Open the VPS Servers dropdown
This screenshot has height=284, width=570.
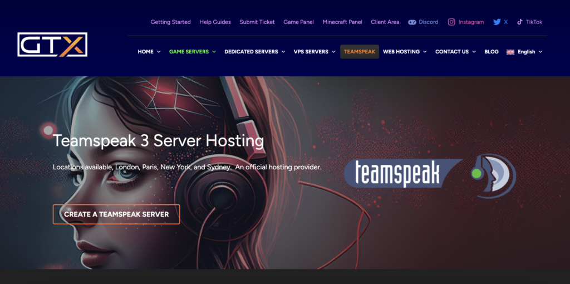(315, 52)
